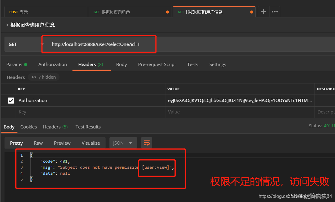Open the response Cookies tab
This screenshot has height=202, width=335.
29,127
